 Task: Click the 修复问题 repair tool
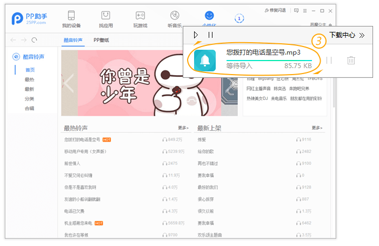(275, 10)
